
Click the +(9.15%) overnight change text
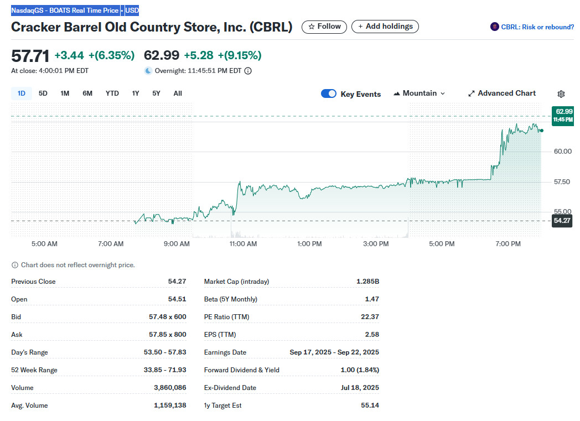click(240, 55)
